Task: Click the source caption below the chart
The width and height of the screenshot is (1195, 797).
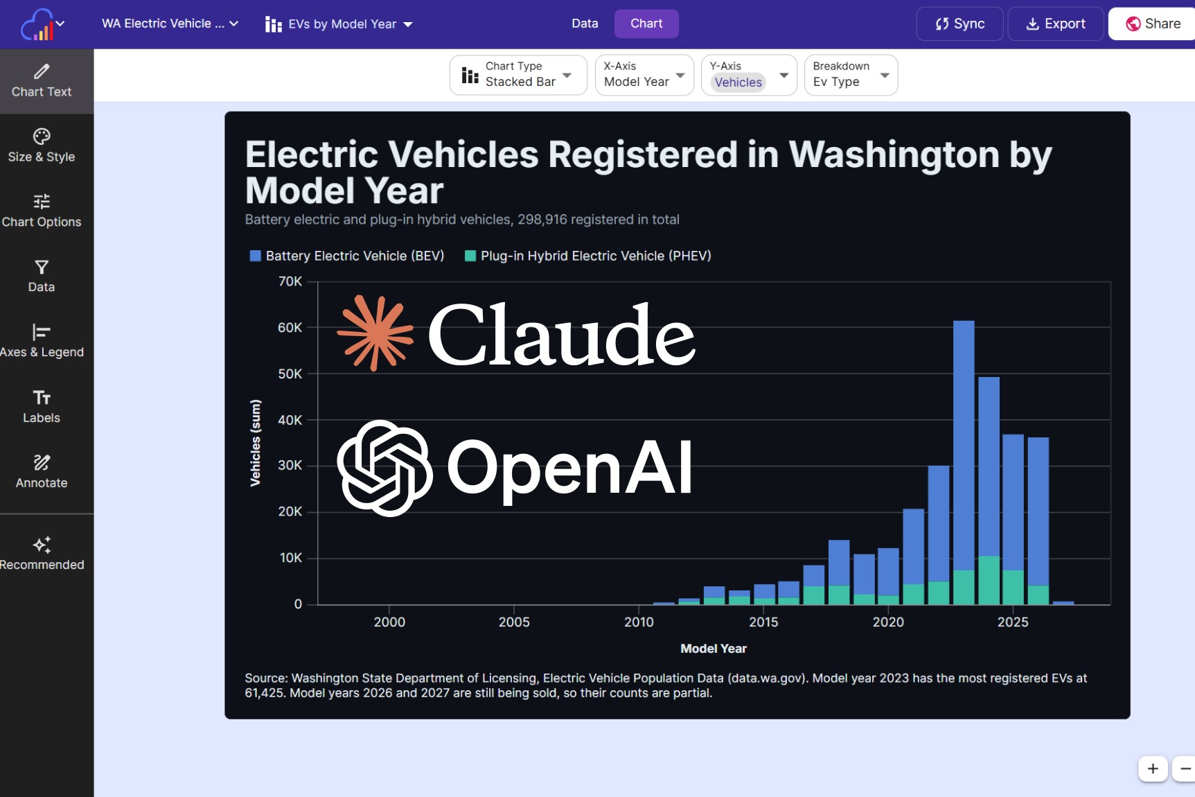Action: click(x=666, y=685)
